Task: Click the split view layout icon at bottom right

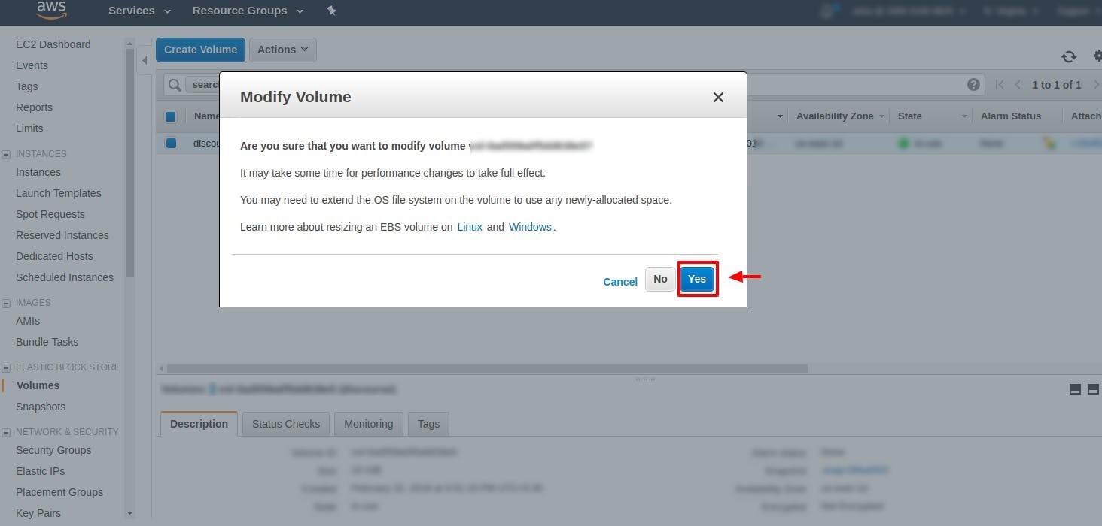Action: coord(1093,389)
